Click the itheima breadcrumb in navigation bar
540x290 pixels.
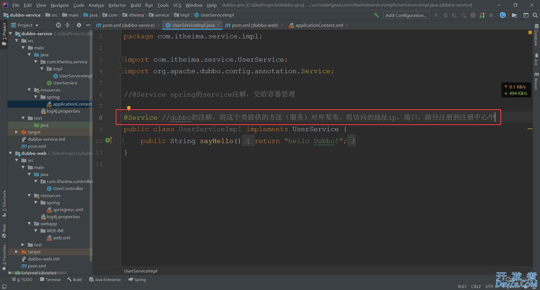point(133,15)
